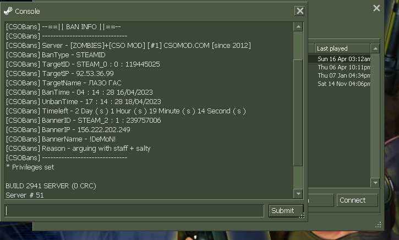399x240 pixels.
Task: Click the Steam logo icon in Console title
Action: pos(8,11)
